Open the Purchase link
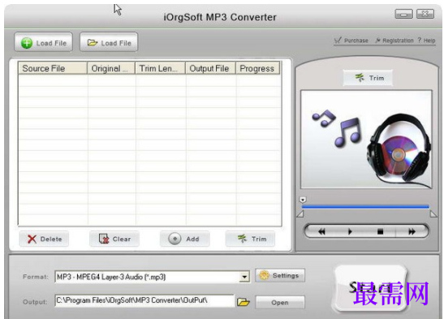This screenshot has height=319, width=444. pyautogui.click(x=351, y=41)
